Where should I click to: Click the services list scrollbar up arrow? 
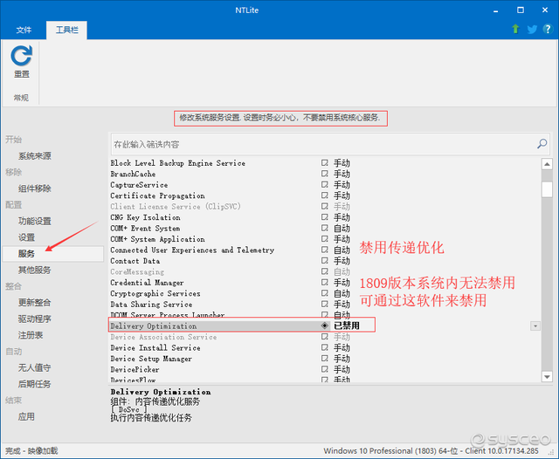click(547, 164)
